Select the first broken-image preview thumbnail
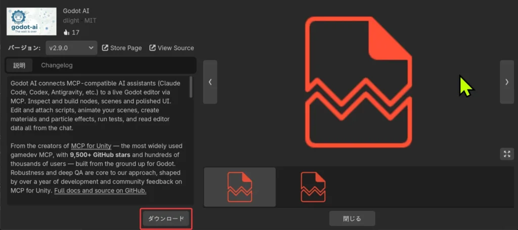The height and width of the screenshot is (230, 518). (240, 187)
